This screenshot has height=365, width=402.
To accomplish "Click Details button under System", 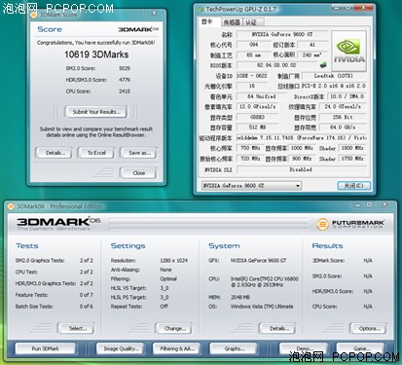I will pyautogui.click(x=277, y=328).
